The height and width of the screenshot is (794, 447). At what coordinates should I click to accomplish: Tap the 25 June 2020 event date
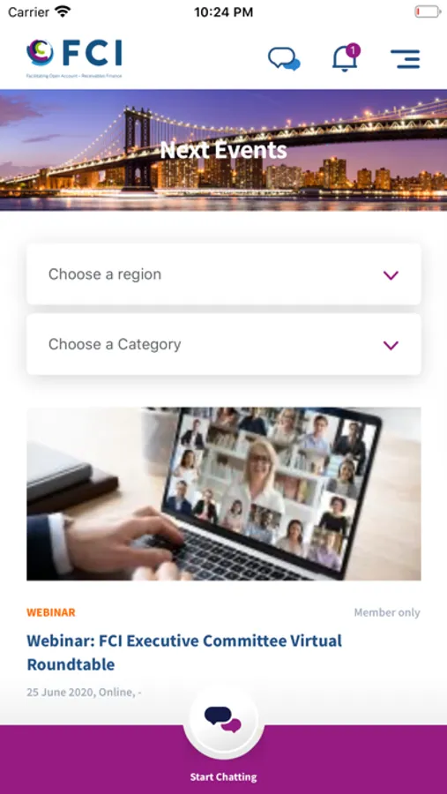tap(60, 693)
